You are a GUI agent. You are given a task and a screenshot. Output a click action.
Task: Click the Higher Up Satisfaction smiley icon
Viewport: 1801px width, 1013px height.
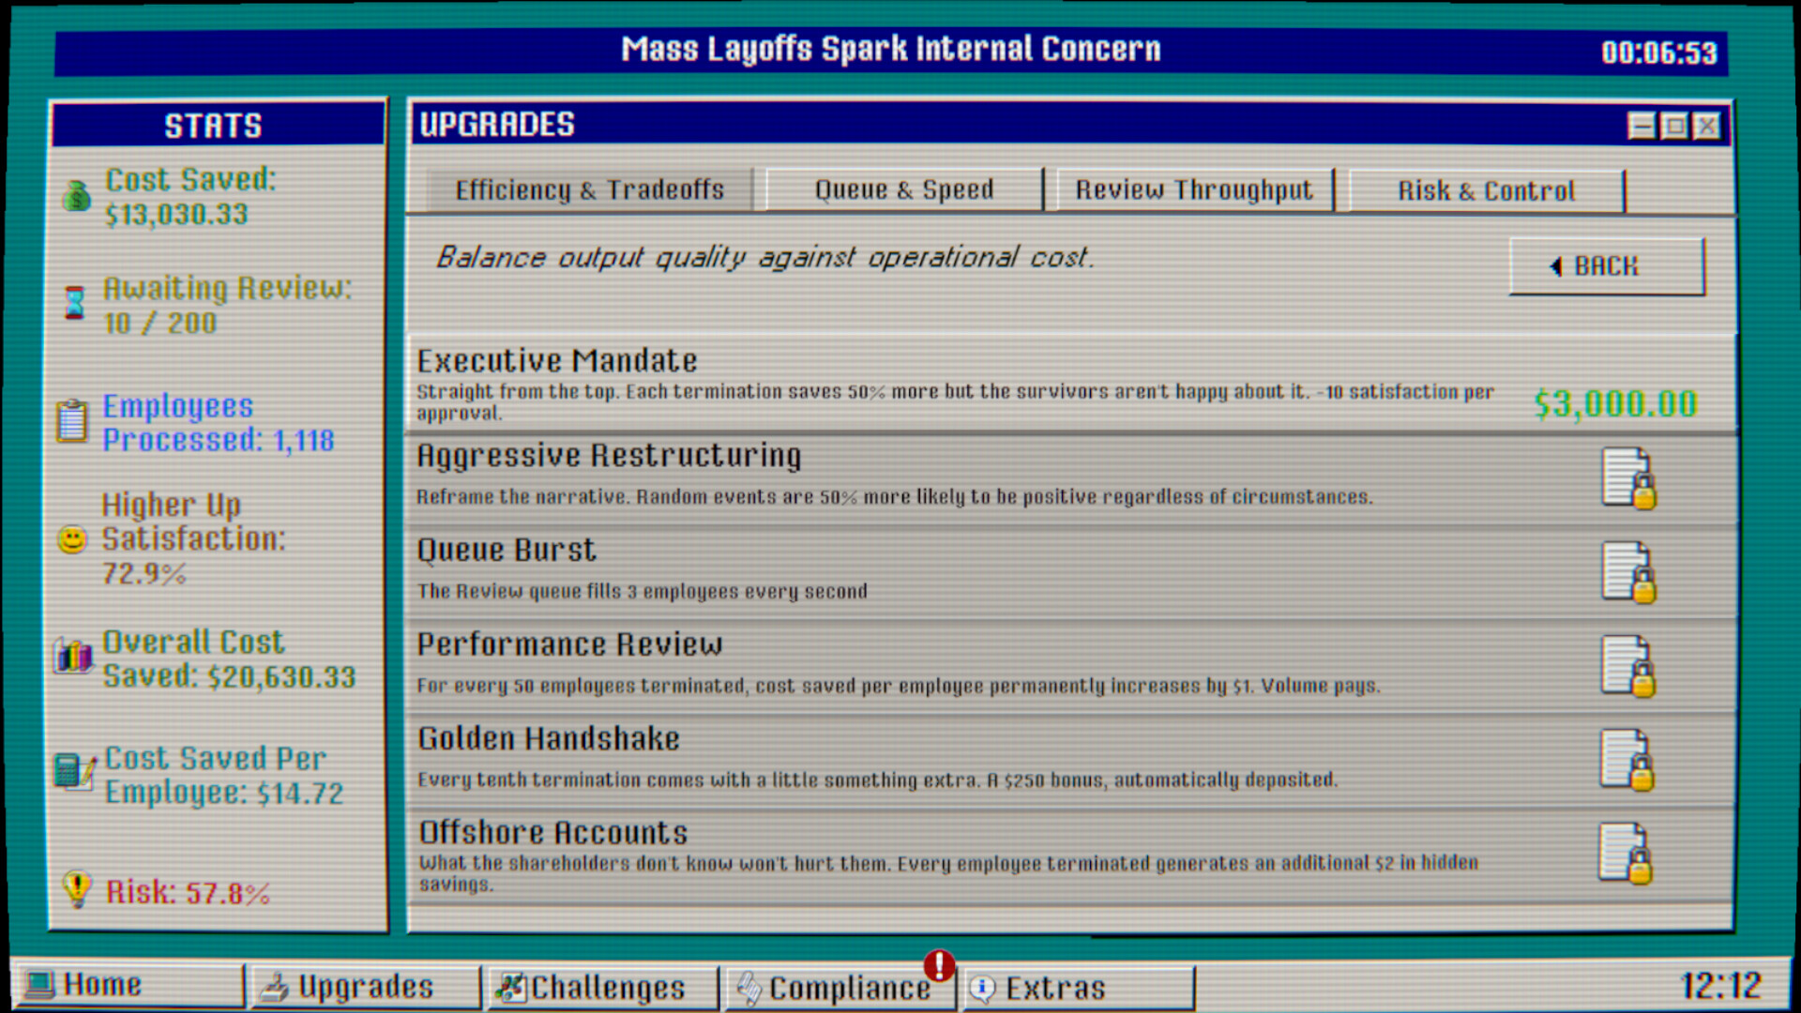(72, 539)
